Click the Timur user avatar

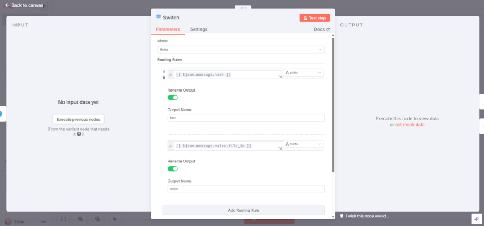[x=8, y=222]
